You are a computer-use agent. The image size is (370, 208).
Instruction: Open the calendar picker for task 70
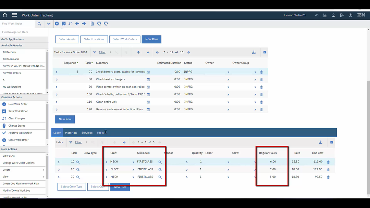148,71
